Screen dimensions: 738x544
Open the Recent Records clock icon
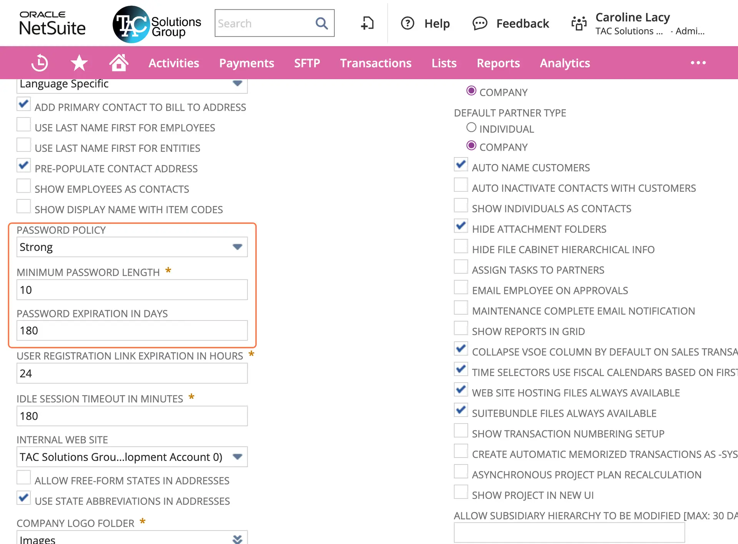point(40,63)
